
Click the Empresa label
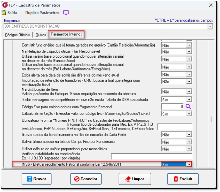tap(12, 21)
